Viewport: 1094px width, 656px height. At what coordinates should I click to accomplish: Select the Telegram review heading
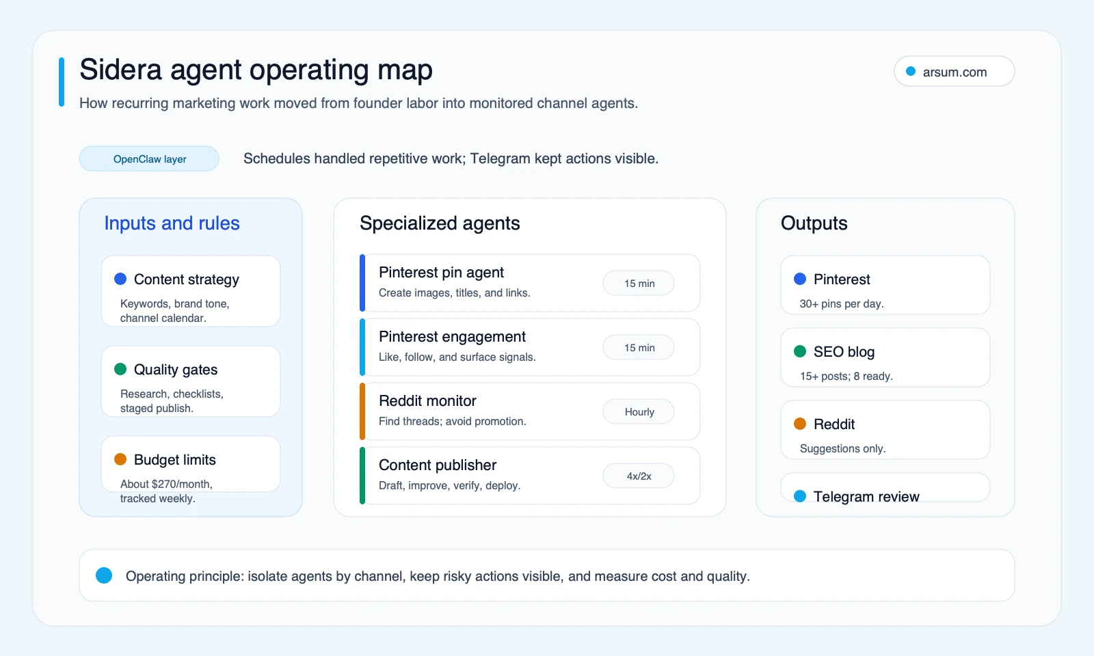pyautogui.click(x=866, y=497)
